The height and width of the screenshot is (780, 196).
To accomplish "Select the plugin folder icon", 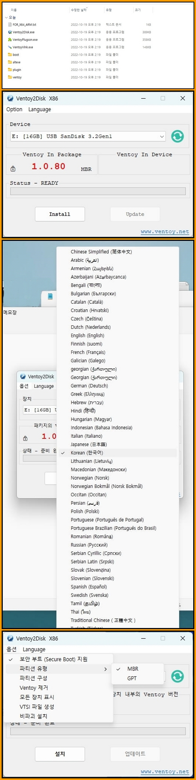I will point(10,70).
